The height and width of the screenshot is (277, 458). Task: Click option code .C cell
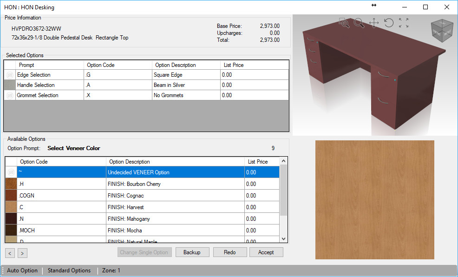click(x=61, y=207)
